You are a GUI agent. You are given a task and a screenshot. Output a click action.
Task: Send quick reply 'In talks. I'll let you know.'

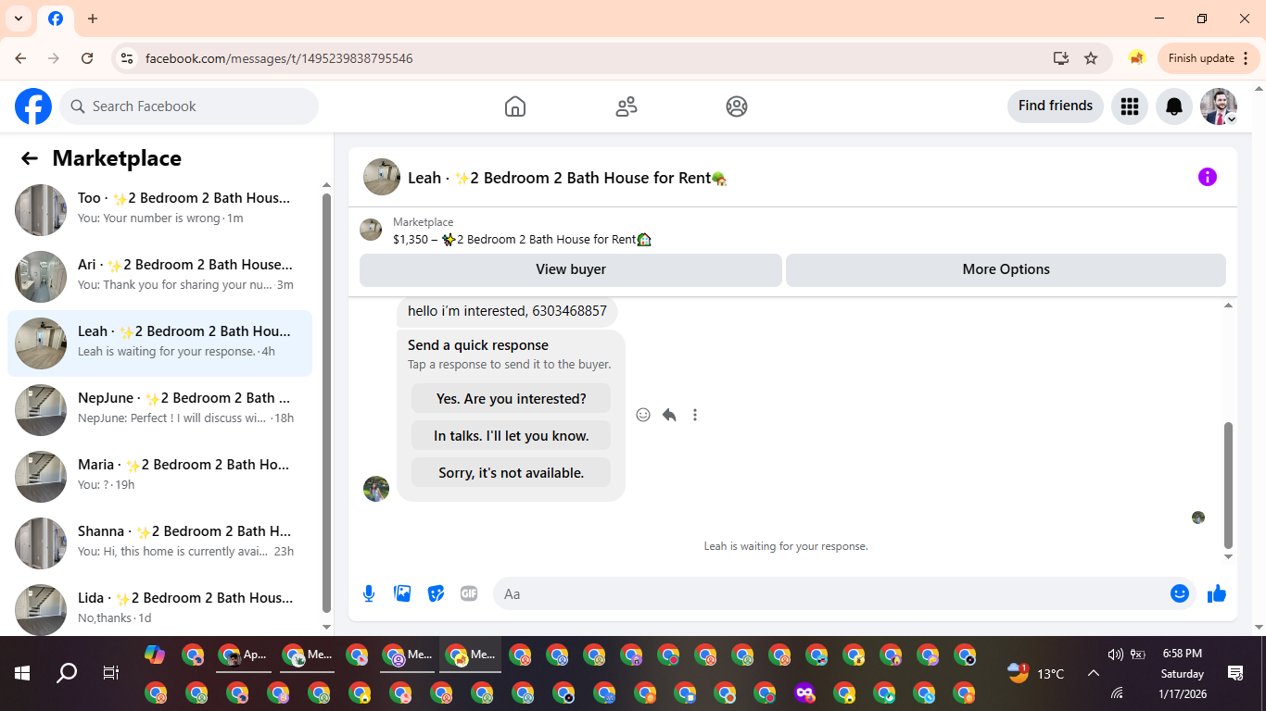511,435
